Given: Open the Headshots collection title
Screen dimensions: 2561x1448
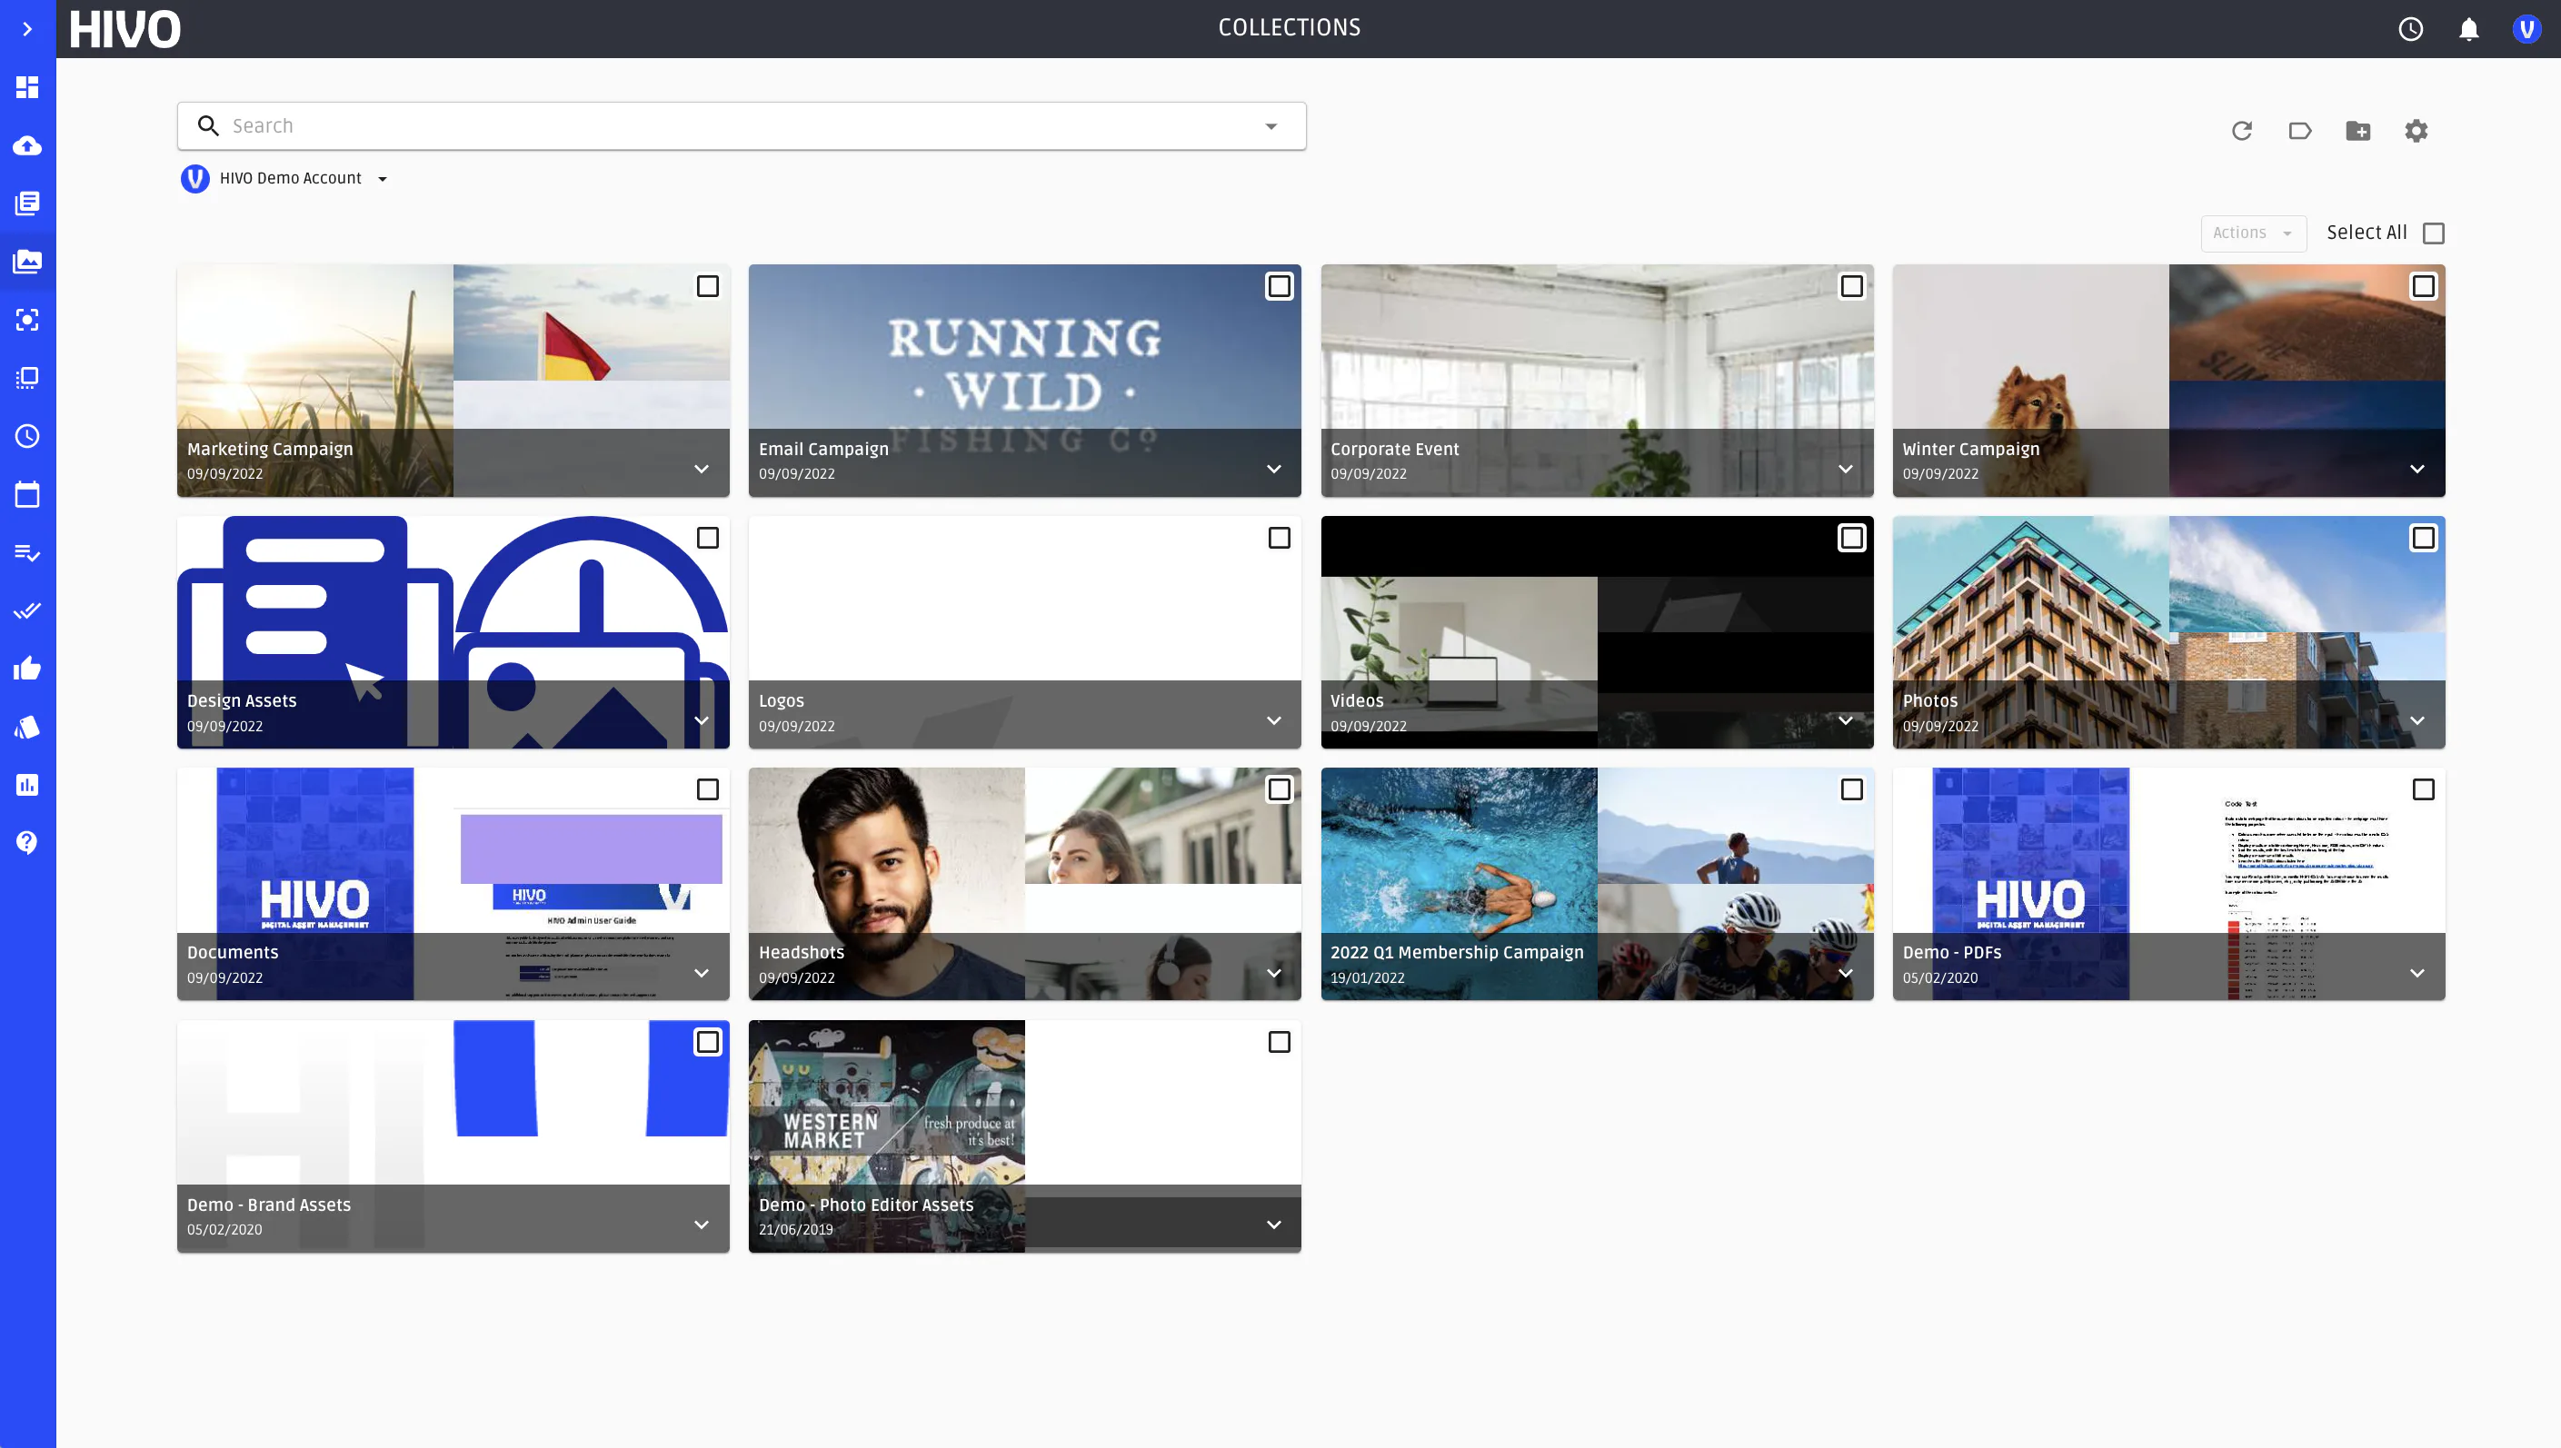Looking at the screenshot, I should (x=801, y=952).
